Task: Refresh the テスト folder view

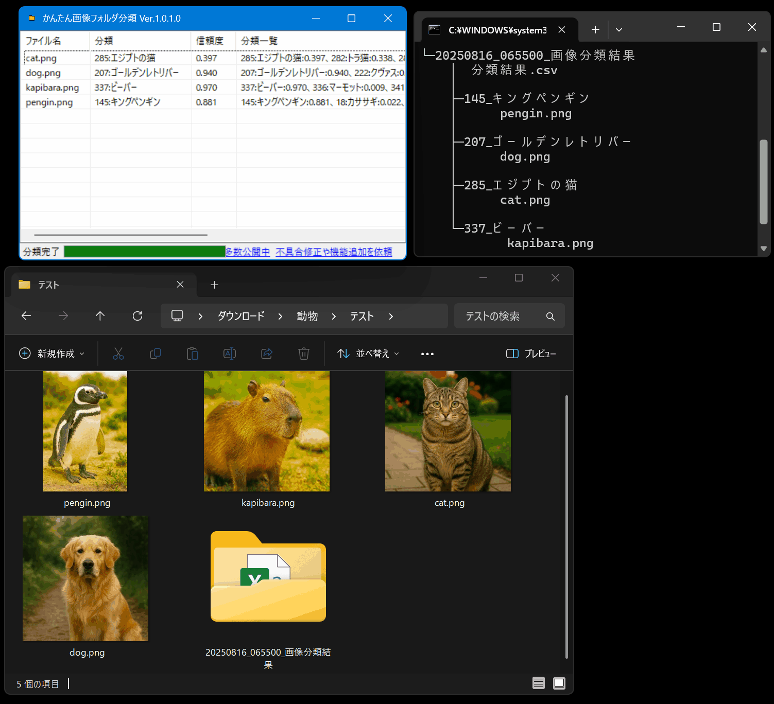Action: click(x=137, y=316)
